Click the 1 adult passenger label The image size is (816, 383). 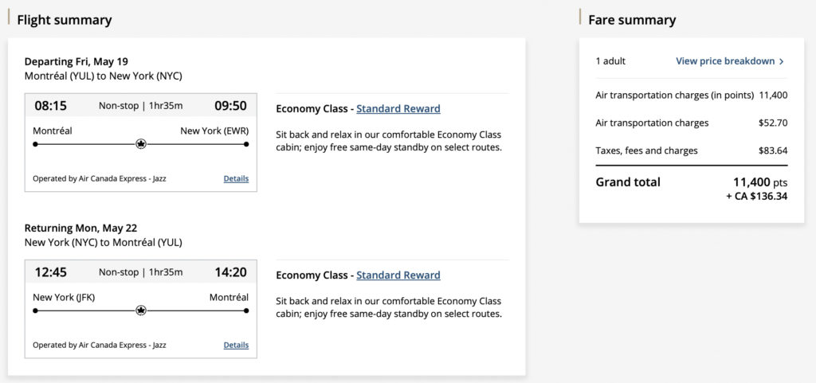point(610,61)
